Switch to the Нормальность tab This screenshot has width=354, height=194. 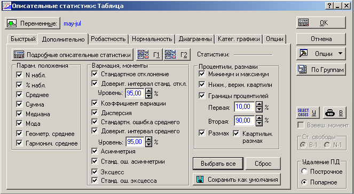click(x=152, y=39)
